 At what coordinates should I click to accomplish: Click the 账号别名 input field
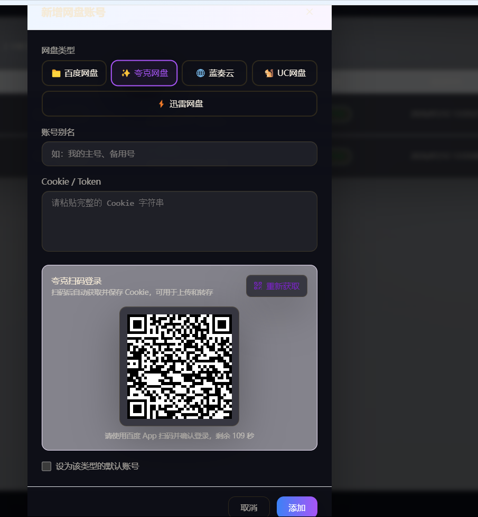click(180, 154)
